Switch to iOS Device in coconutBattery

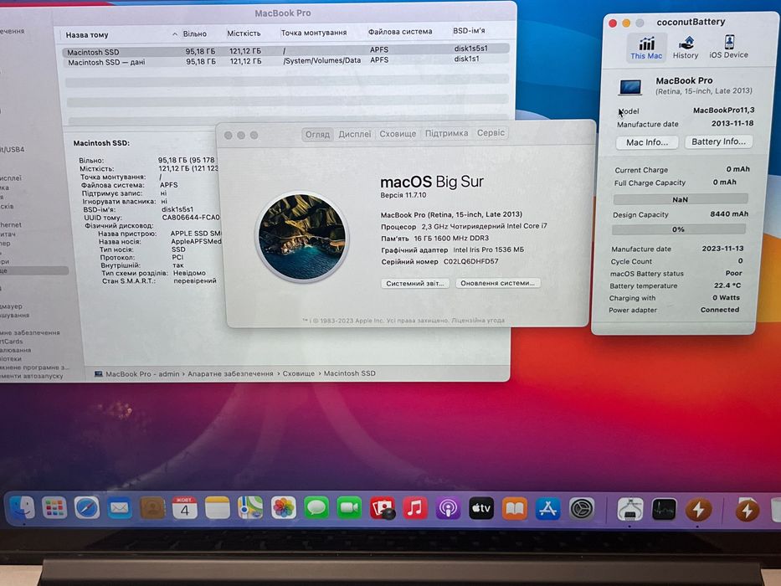coord(729,47)
